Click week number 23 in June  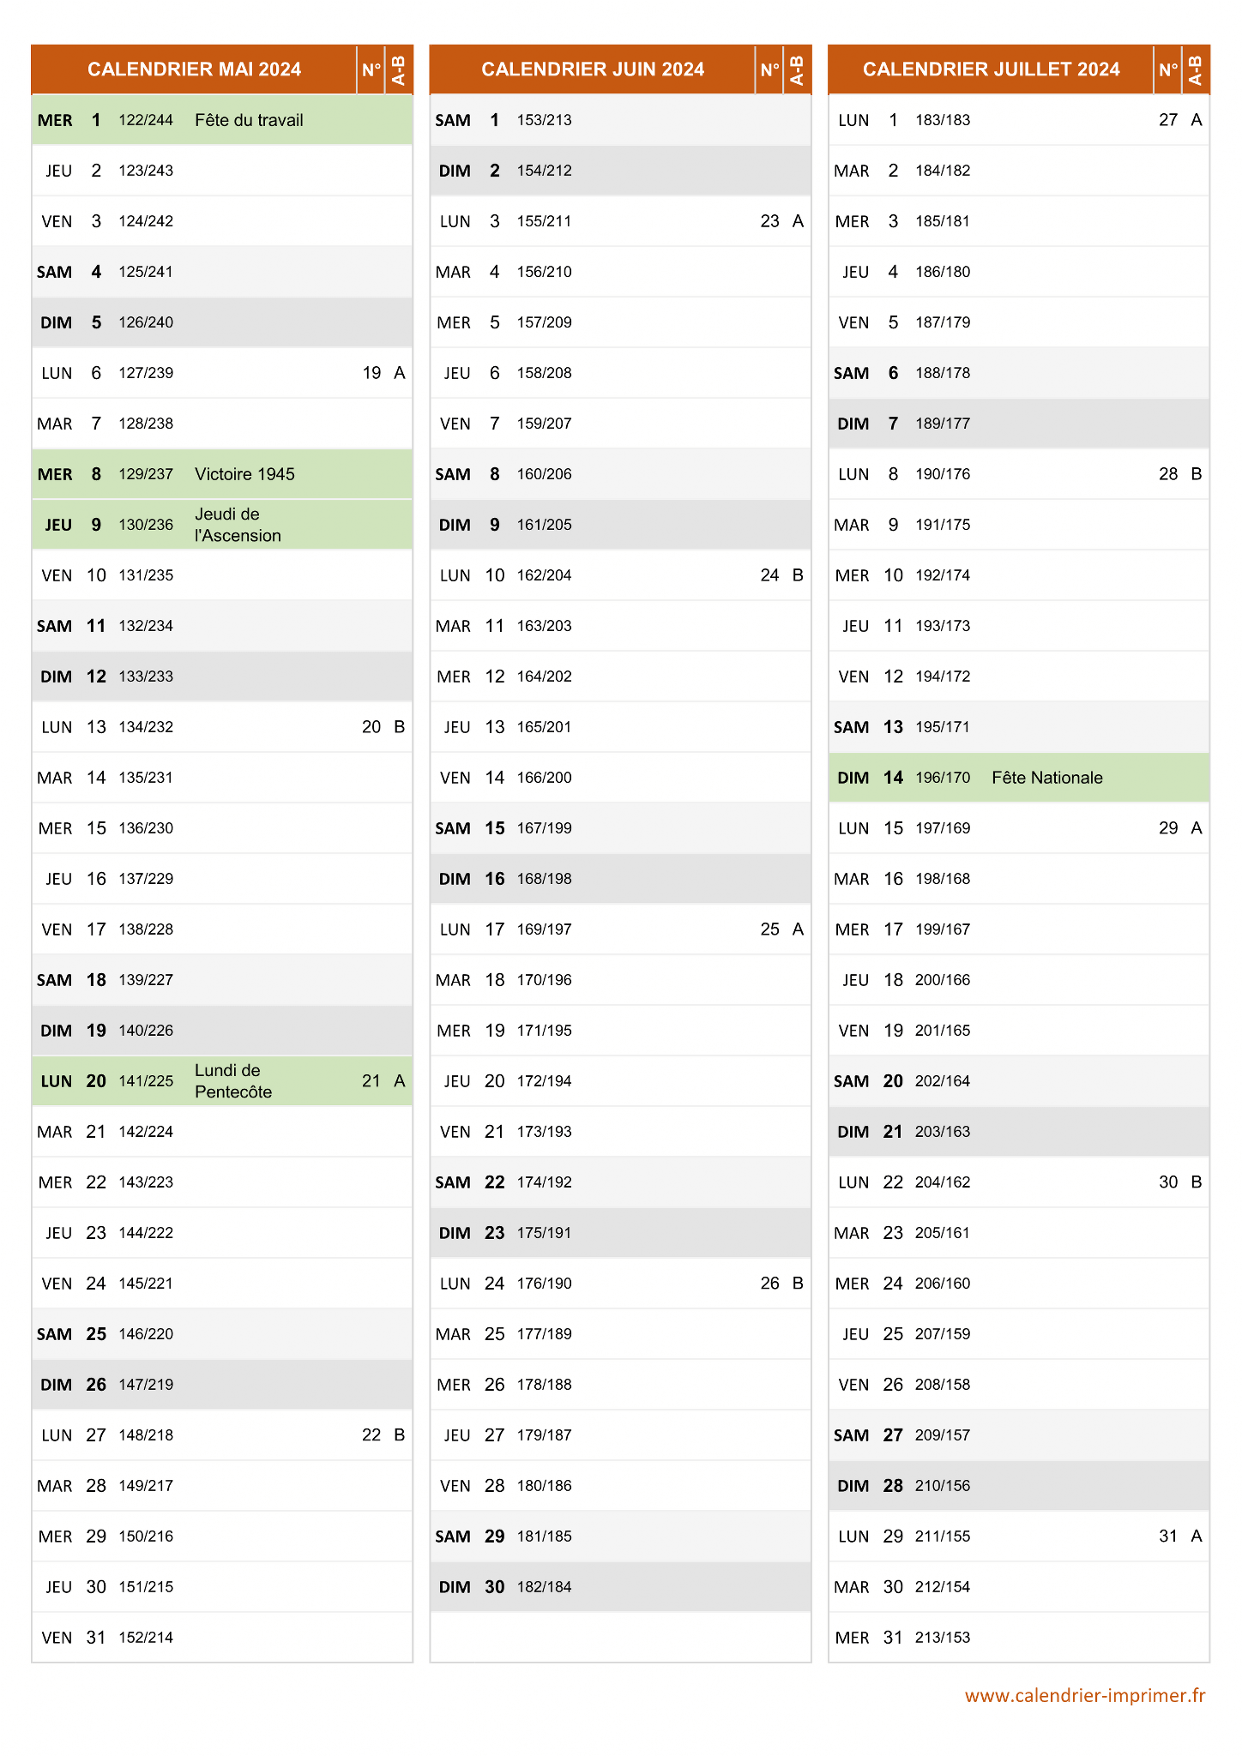tap(769, 221)
